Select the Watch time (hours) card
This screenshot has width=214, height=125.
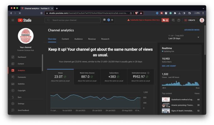[87, 77]
